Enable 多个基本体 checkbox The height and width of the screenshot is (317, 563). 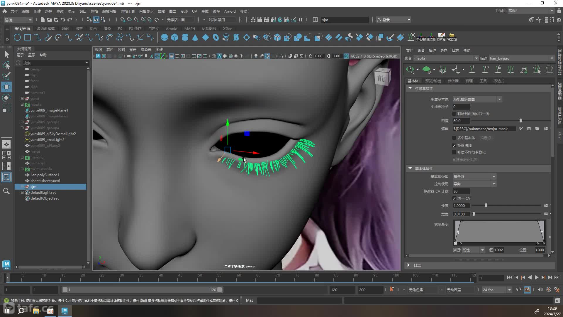(454, 138)
